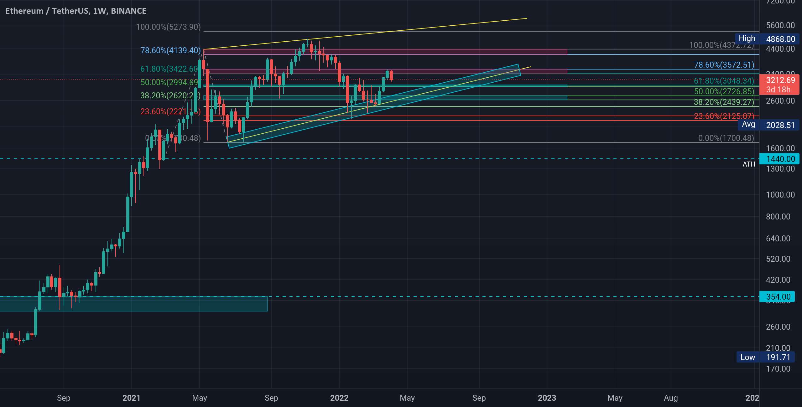Screen dimensions: 802x407
Task: Click the 1000.00 price axis tick
Action: click(x=780, y=195)
